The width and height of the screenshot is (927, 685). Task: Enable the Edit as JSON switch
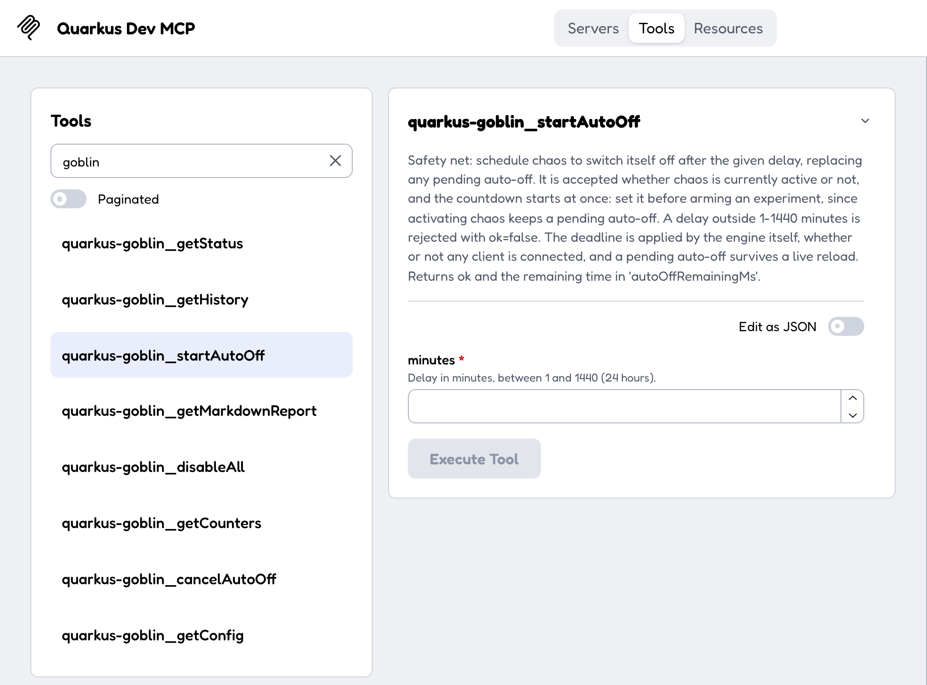point(846,326)
